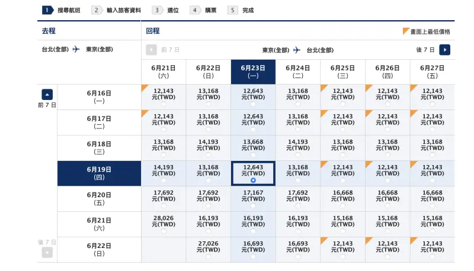Image resolution: width=474 pixels, height=271 pixels.
Task: Select the 6月17日 departure row header
Action: click(x=99, y=122)
